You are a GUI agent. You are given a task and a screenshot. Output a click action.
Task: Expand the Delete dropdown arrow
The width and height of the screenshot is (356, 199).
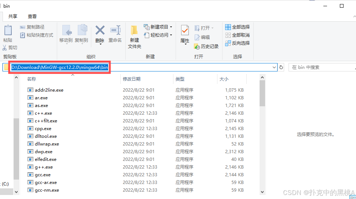click(100, 44)
